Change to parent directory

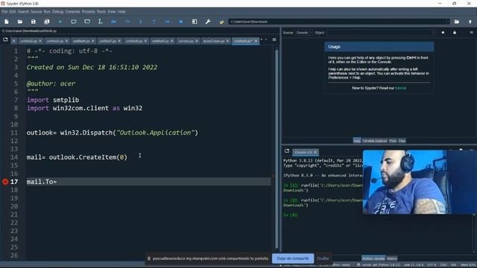[470, 22]
